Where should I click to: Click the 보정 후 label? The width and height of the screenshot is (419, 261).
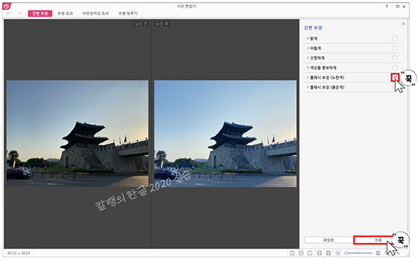(162, 24)
